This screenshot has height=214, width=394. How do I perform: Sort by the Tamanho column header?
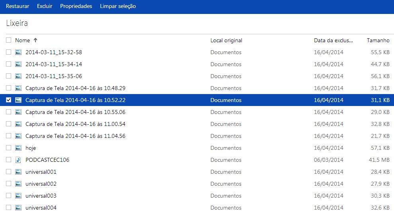coord(378,40)
